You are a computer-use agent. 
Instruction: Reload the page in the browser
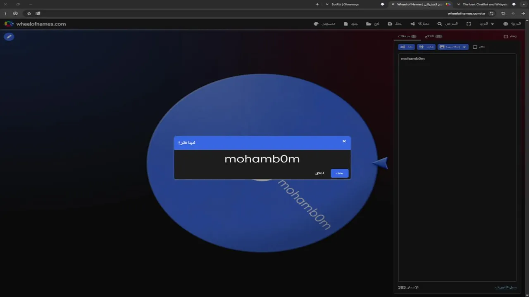pos(503,13)
